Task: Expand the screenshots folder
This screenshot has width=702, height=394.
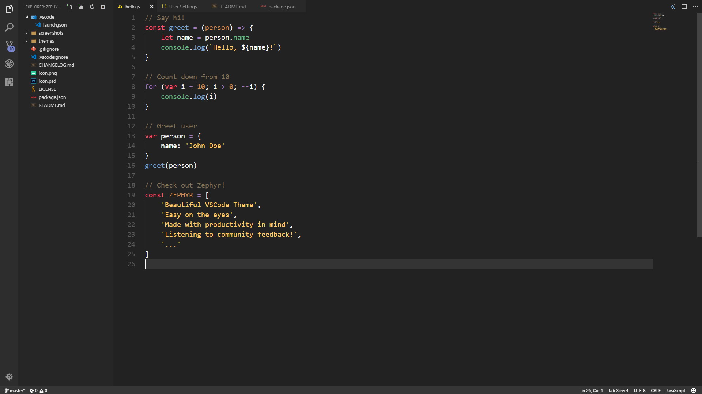Action: pos(51,33)
